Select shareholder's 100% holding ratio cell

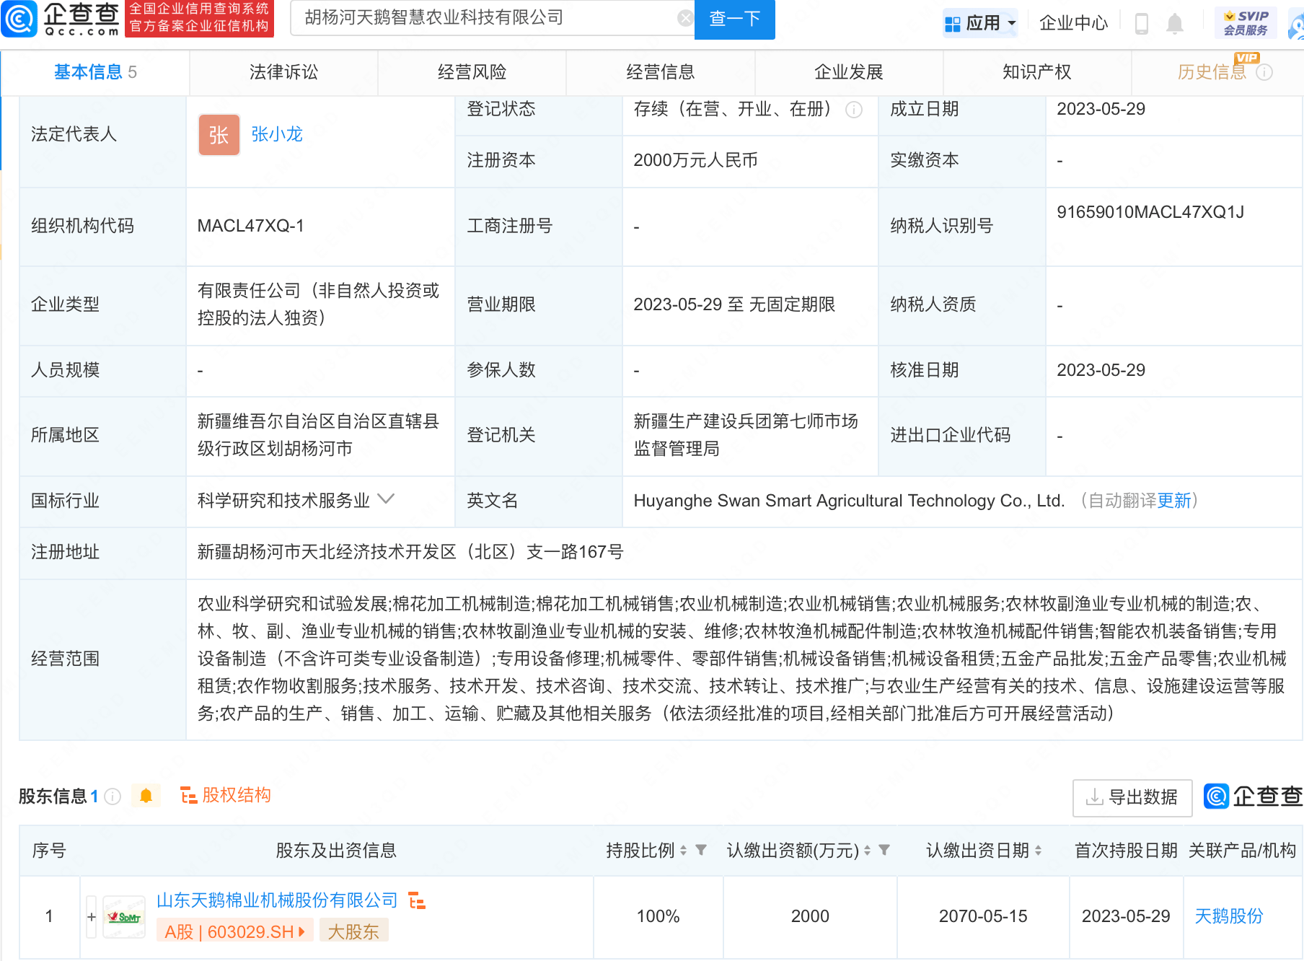pyautogui.click(x=658, y=916)
